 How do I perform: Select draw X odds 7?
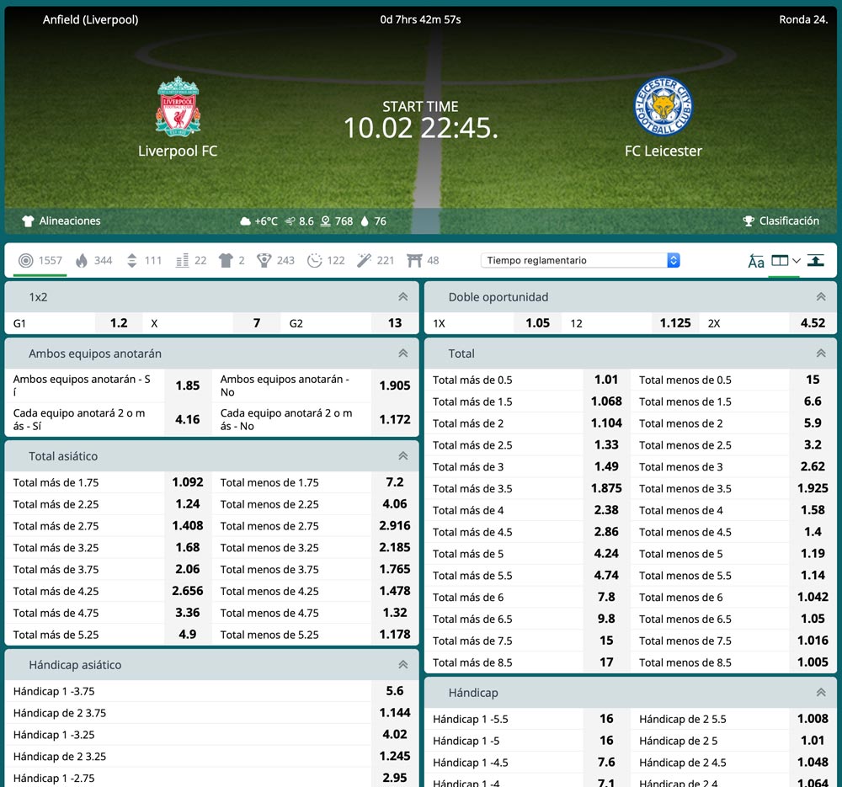pos(257,323)
